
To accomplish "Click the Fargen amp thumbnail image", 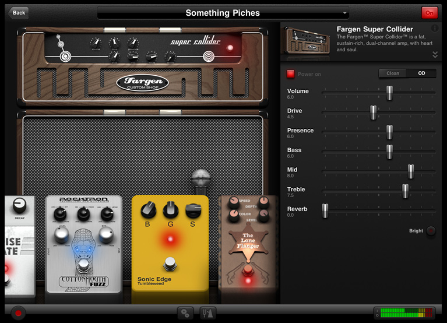I will (307, 41).
